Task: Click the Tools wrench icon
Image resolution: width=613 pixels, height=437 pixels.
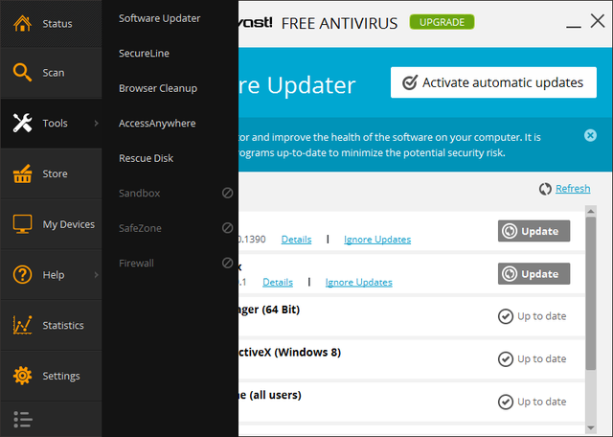Action: pos(22,123)
